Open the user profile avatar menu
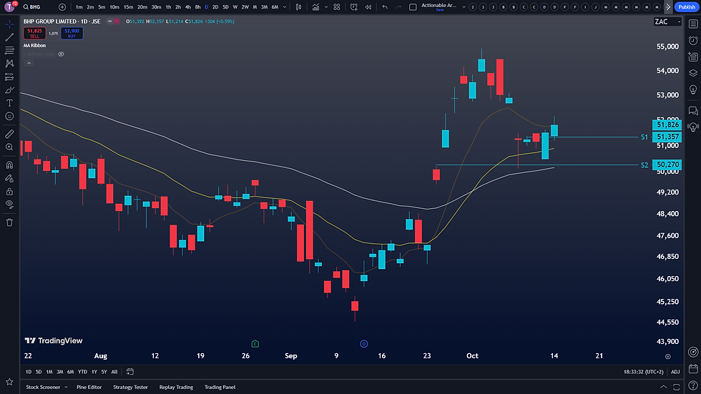 tap(9, 6)
